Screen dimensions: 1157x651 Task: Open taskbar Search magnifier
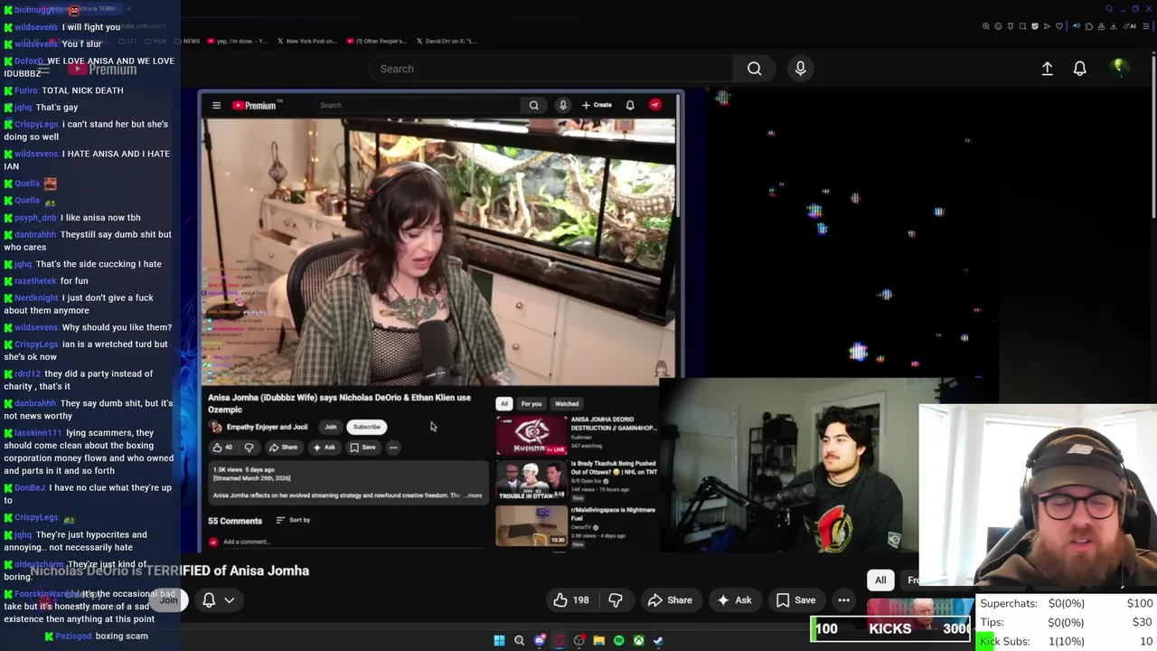coord(519,640)
